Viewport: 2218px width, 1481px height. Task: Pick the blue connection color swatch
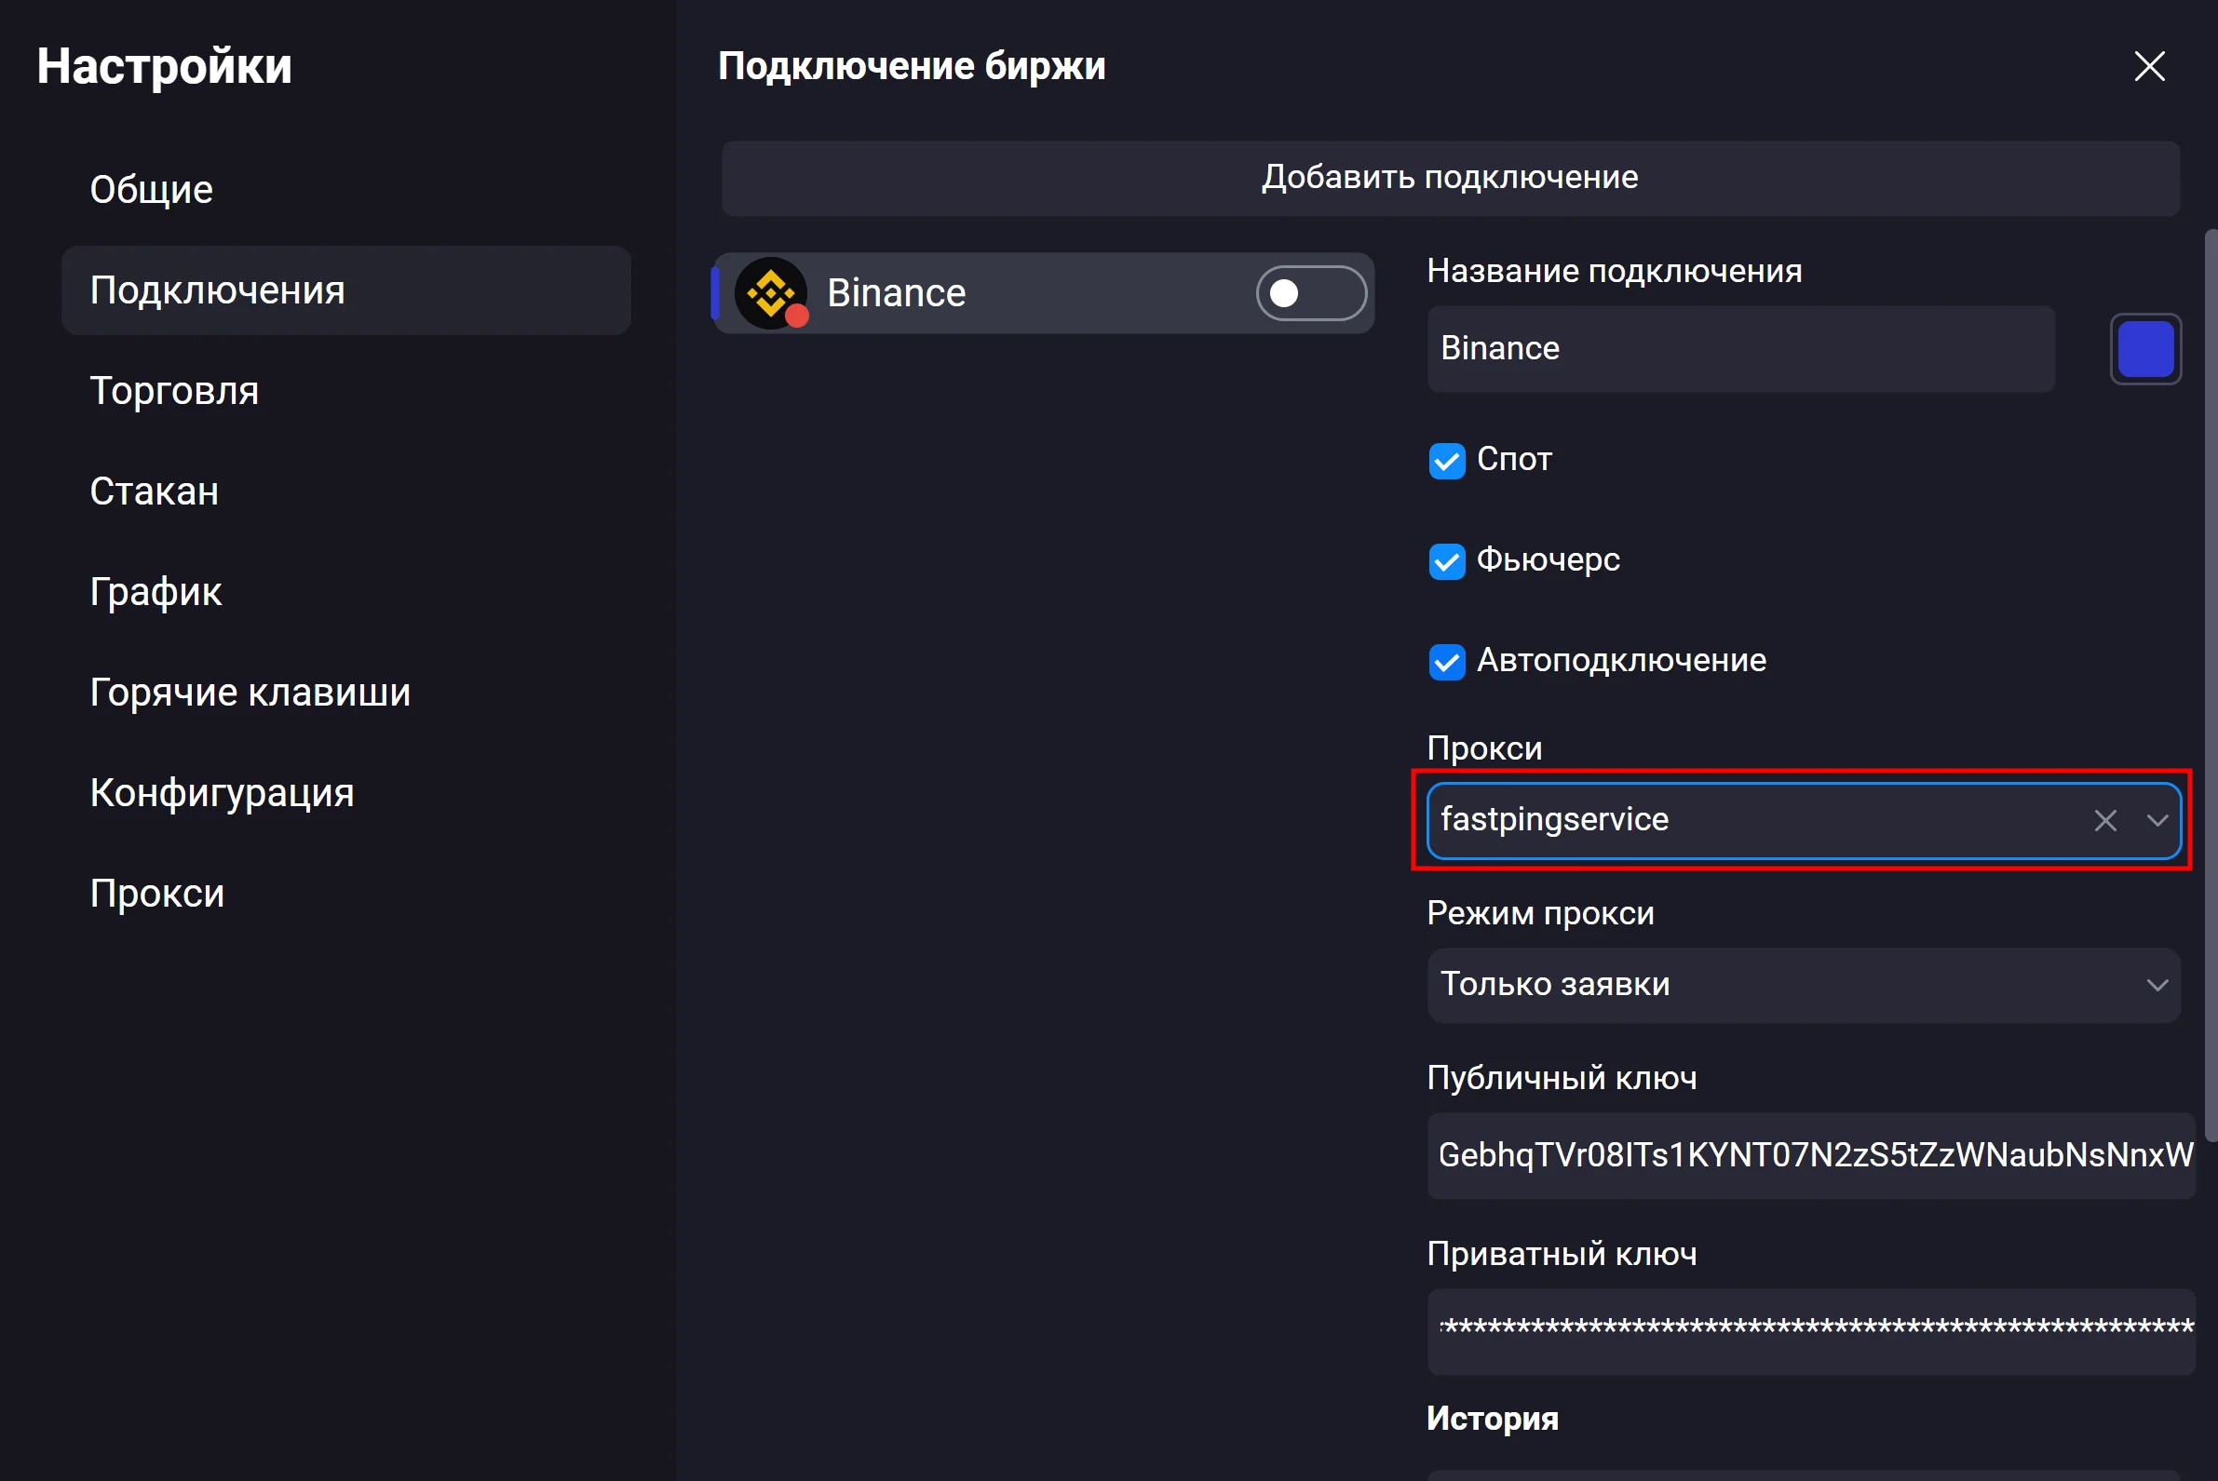pyautogui.click(x=2144, y=348)
